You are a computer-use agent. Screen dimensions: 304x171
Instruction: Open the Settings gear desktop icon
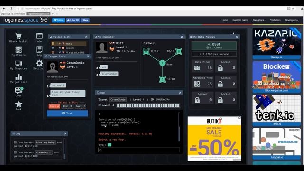coord(39,63)
